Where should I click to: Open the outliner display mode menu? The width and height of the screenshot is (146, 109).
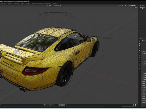(x=141, y=5)
